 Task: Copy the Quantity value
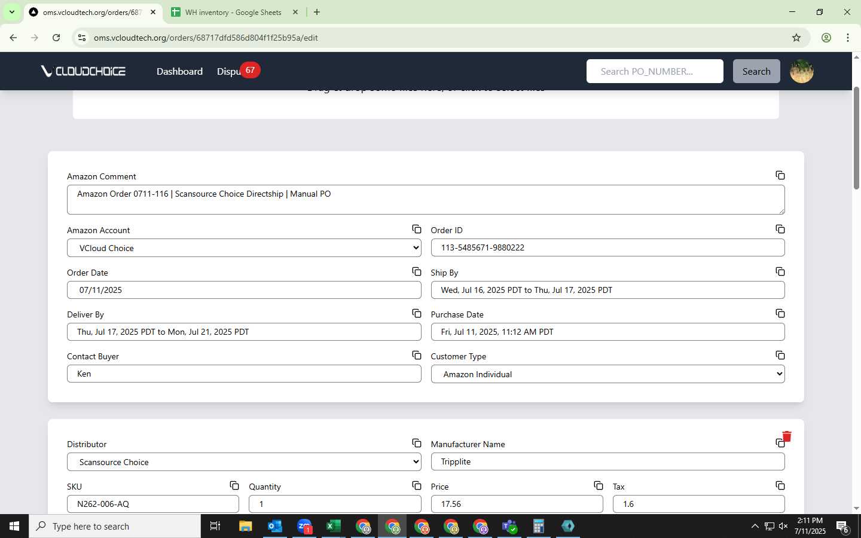417,485
